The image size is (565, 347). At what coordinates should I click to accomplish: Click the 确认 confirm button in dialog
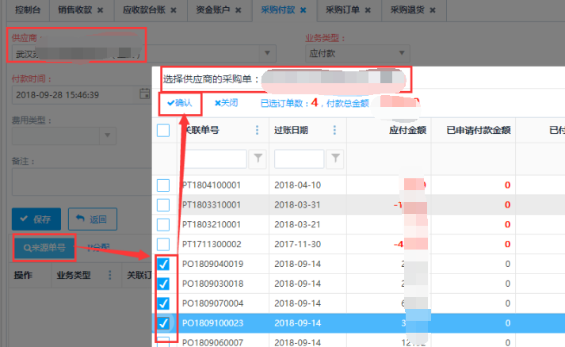click(180, 103)
